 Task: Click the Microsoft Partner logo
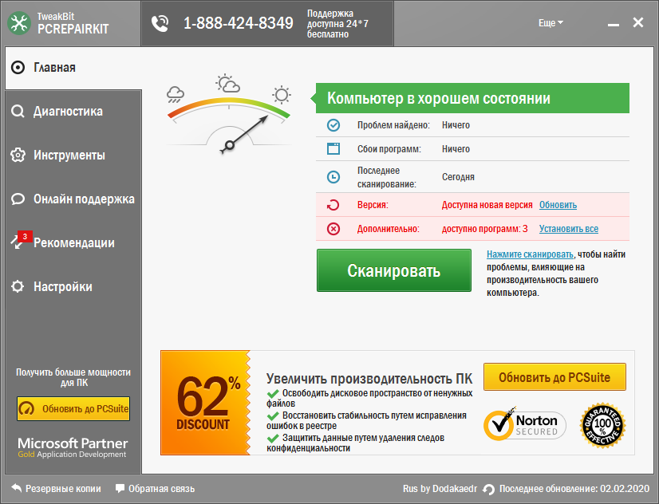73,447
